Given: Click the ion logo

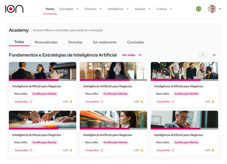Looking at the screenshot, I should click(x=14, y=9).
